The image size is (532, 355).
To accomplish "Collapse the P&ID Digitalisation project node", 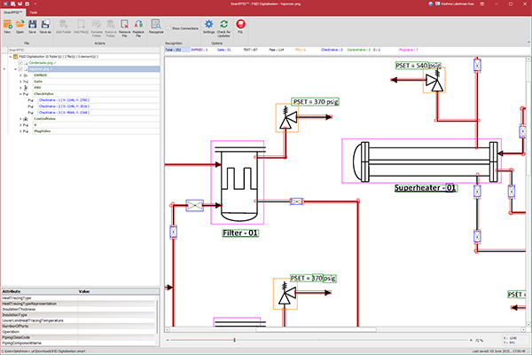I will (x=11, y=57).
